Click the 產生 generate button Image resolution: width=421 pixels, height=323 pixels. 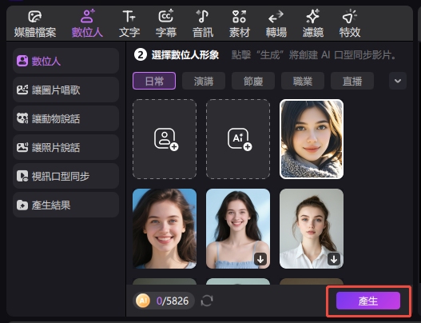click(368, 301)
